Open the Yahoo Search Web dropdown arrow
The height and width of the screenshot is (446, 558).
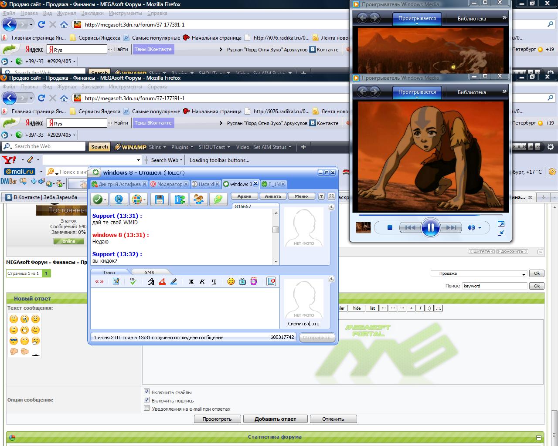pos(181,160)
